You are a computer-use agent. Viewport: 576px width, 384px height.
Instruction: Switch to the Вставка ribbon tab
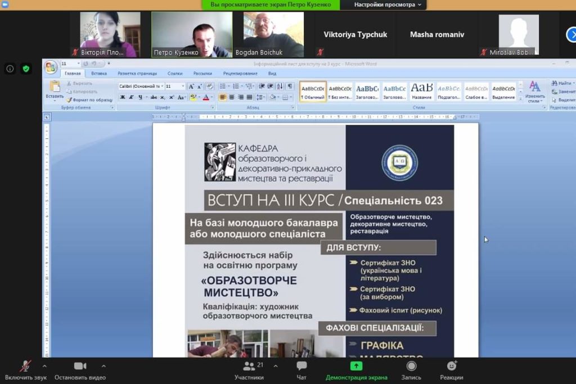99,74
